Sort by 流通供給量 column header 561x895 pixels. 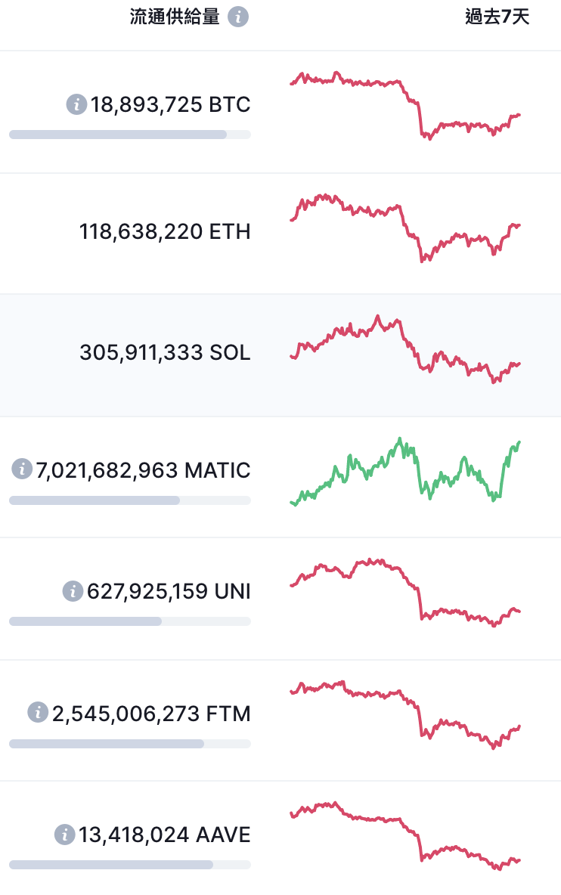point(175,17)
